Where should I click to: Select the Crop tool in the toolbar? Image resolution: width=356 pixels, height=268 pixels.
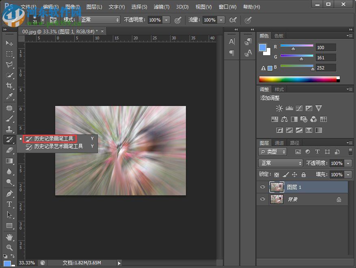coord(9,86)
